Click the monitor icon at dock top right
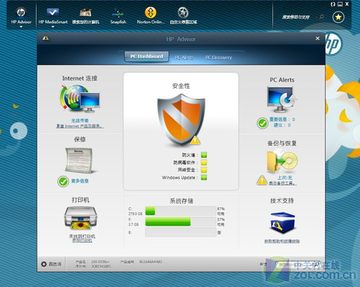Viewport: 360px width, 287px height. 340,4
